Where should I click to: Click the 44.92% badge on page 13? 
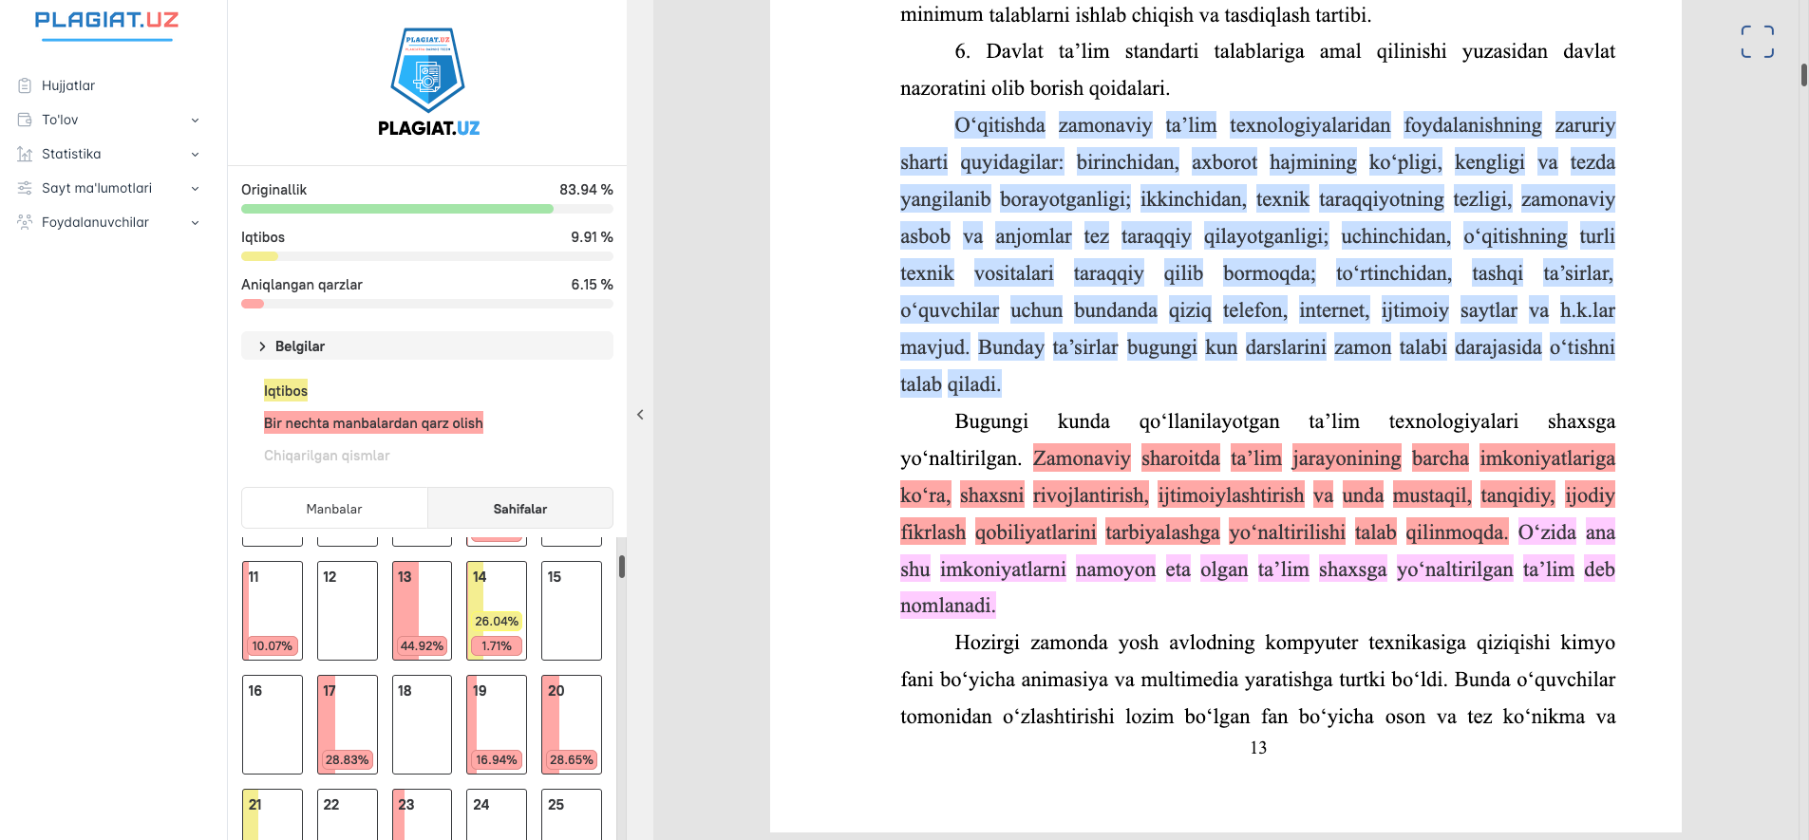422,646
